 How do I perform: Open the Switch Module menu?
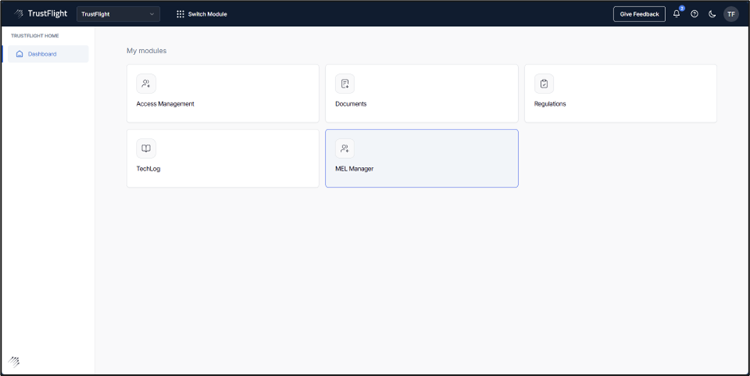coord(202,14)
